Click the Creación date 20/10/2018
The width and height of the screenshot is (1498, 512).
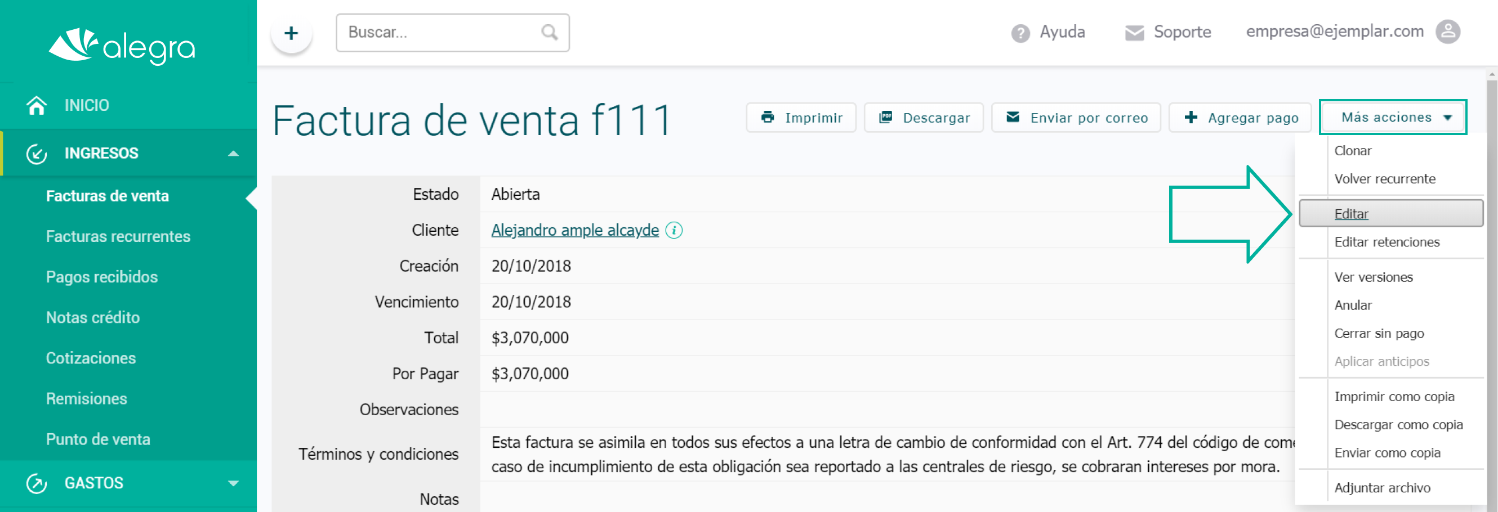(531, 267)
